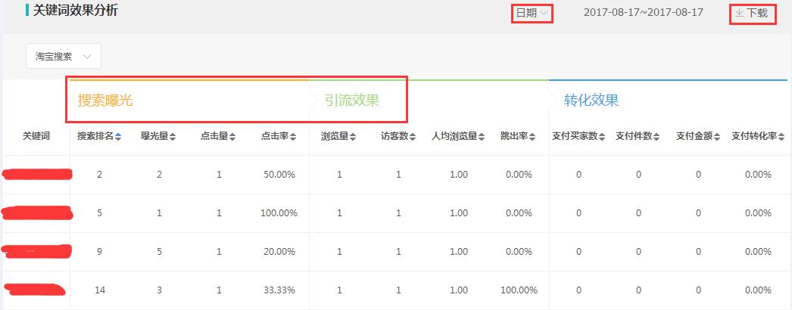
Task: Expand the 淘宝搜索 source dropdown
Action: (64, 57)
